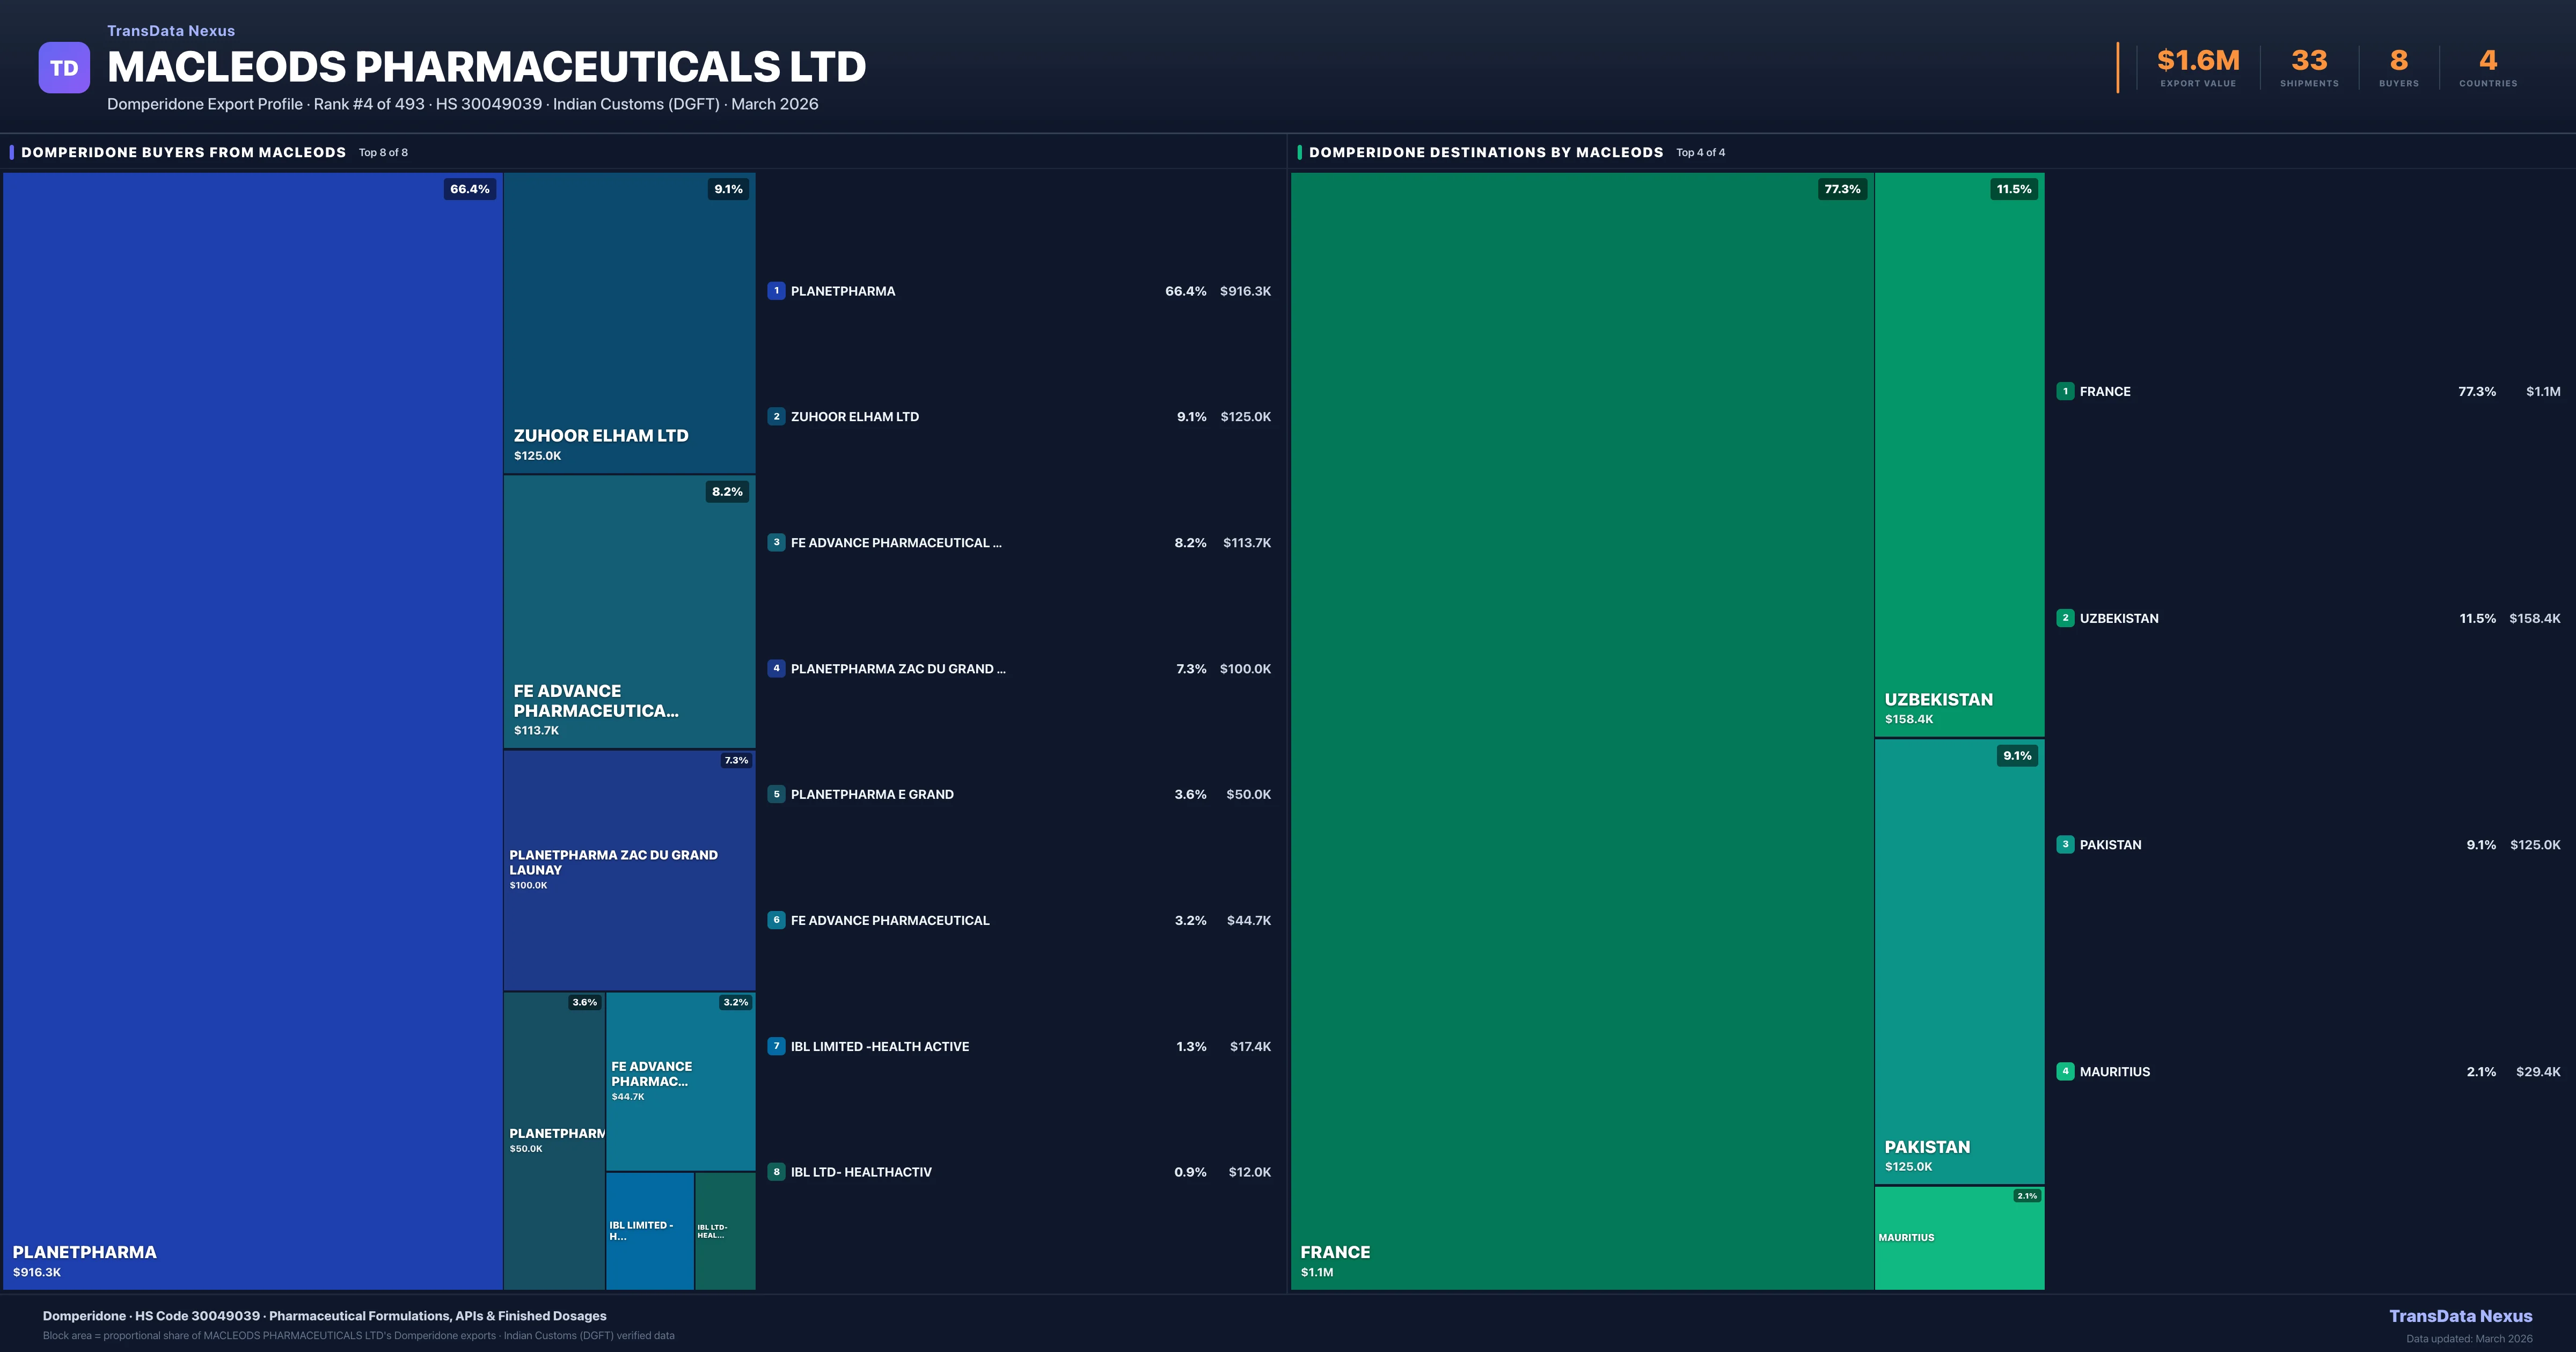Viewport: 2576px width, 1352px height.
Task: Select the rank 3 badge beside FE ADVANCE PHARMACEUTICAL
Action: click(777, 542)
